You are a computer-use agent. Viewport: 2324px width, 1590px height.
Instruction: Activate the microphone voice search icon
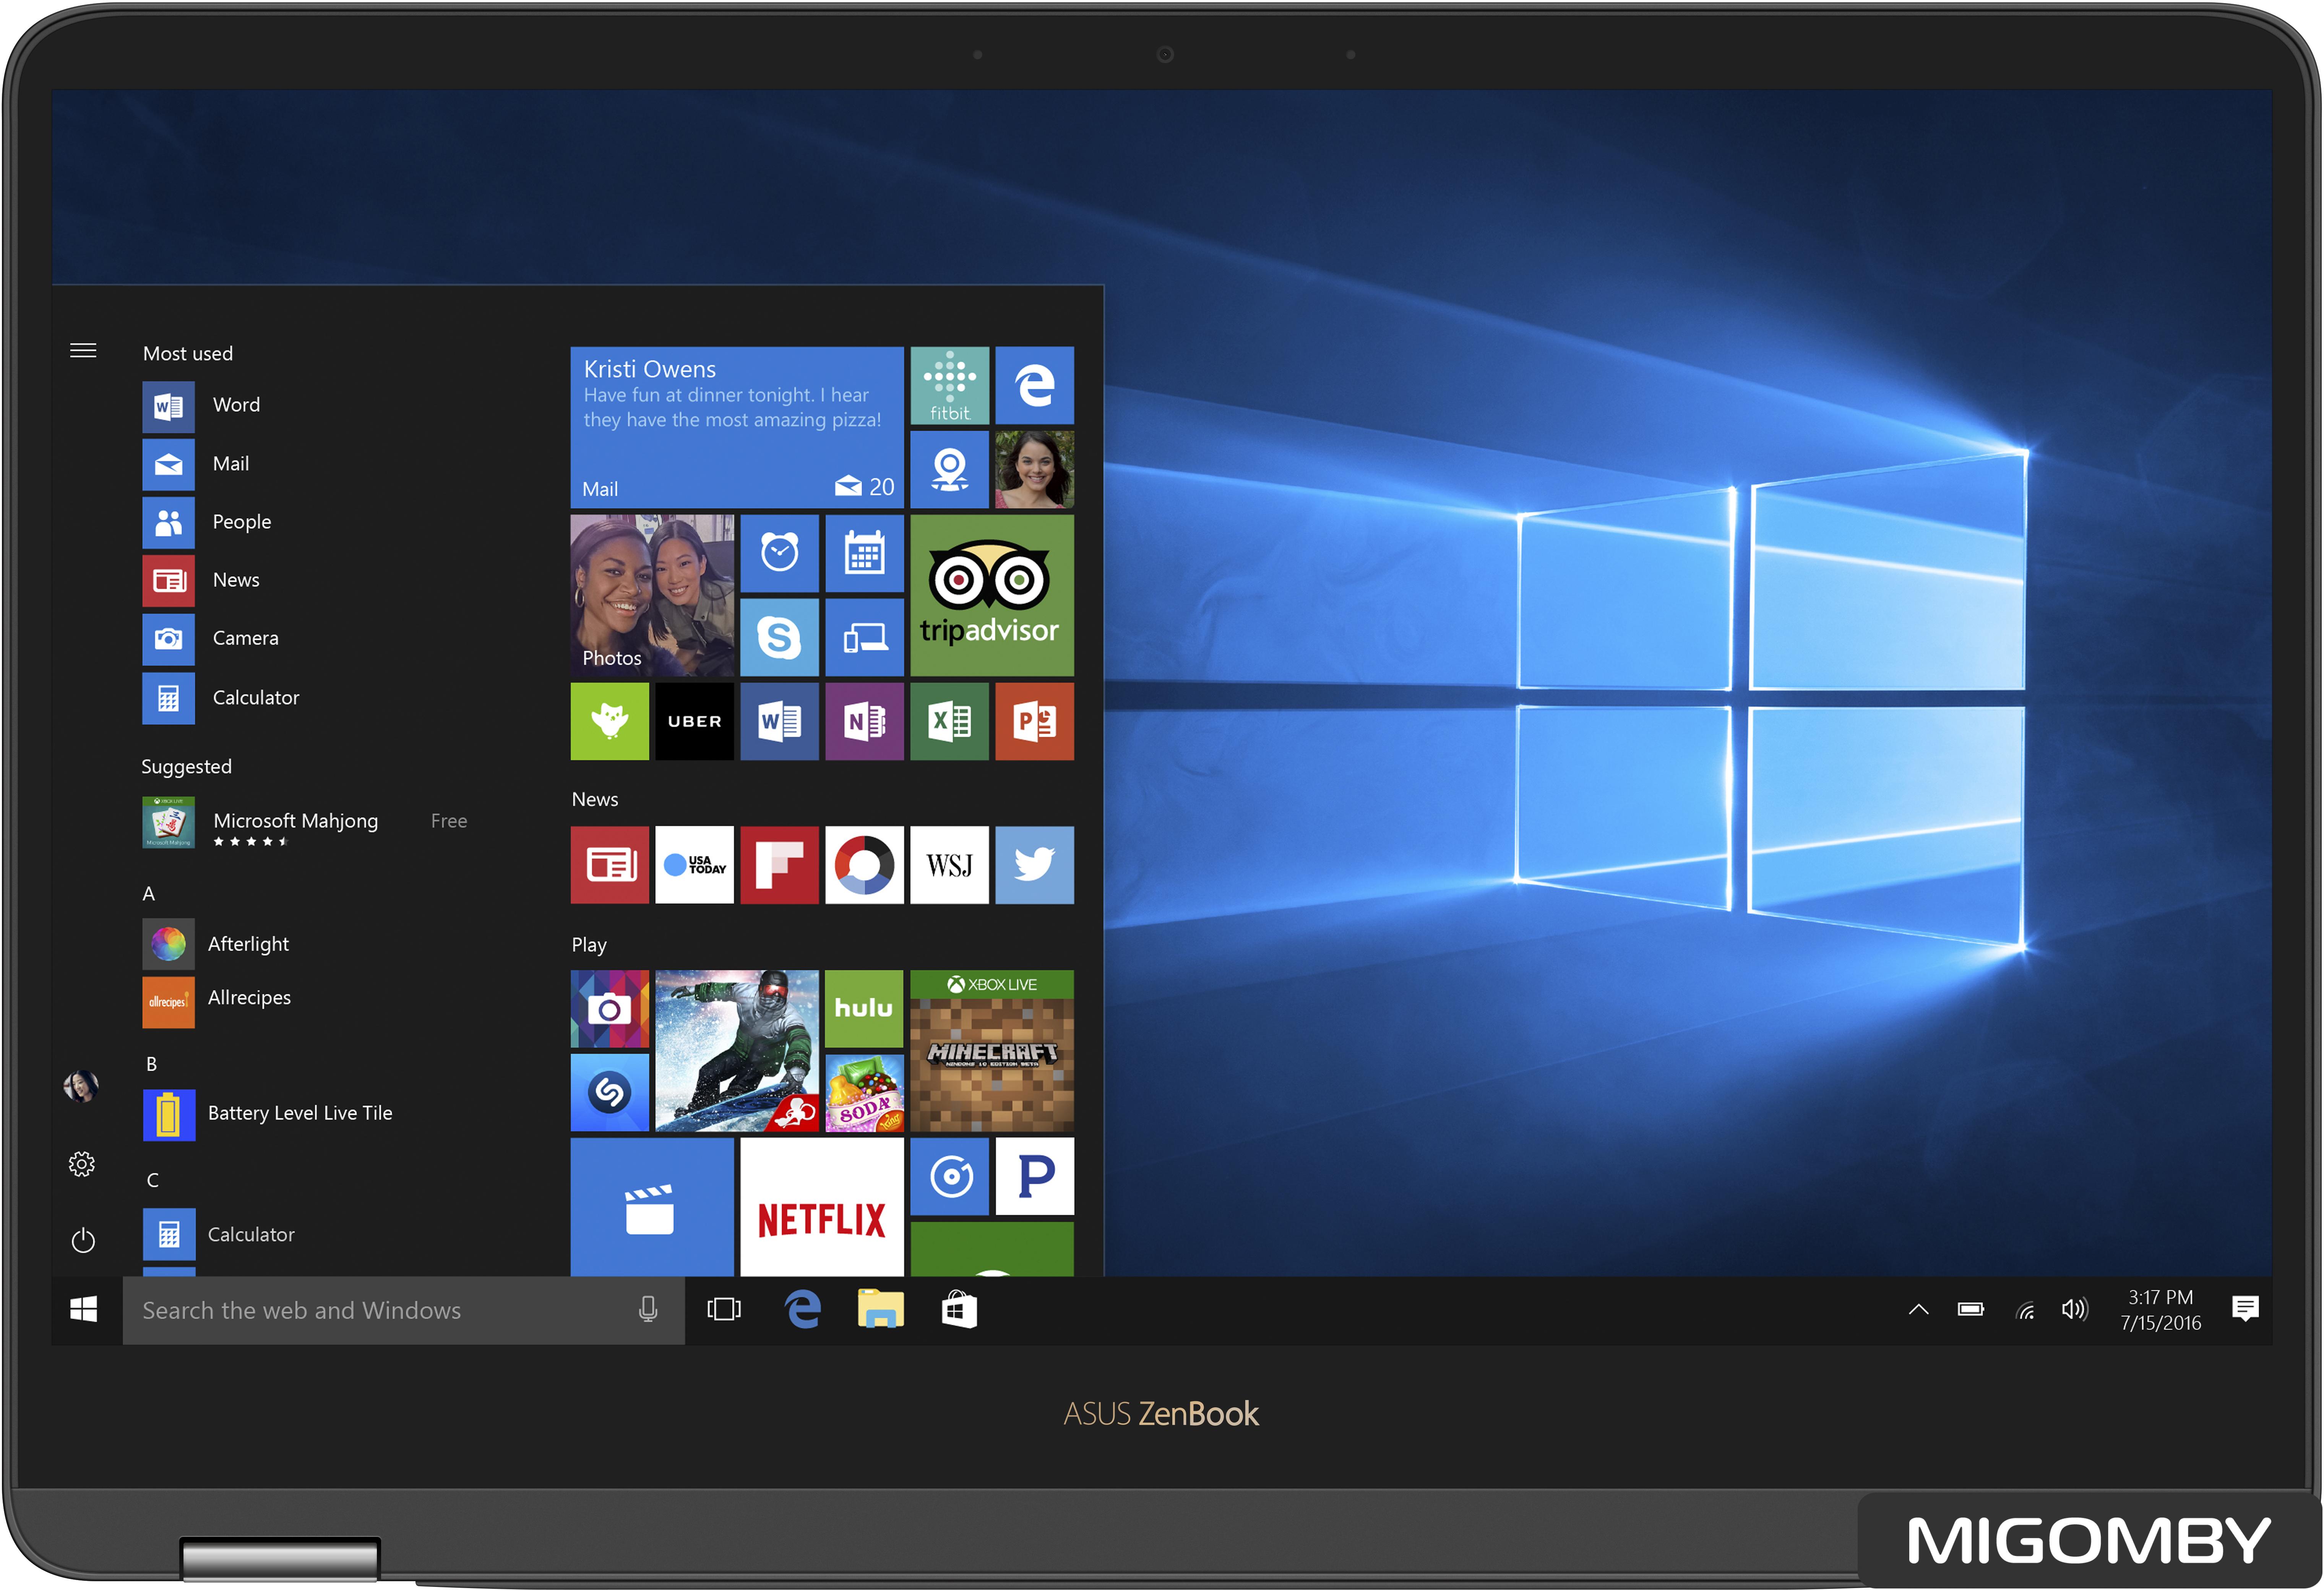coord(648,1310)
